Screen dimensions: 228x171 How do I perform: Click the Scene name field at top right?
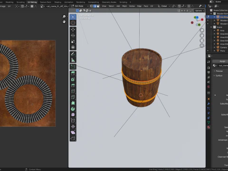click(221, 2)
